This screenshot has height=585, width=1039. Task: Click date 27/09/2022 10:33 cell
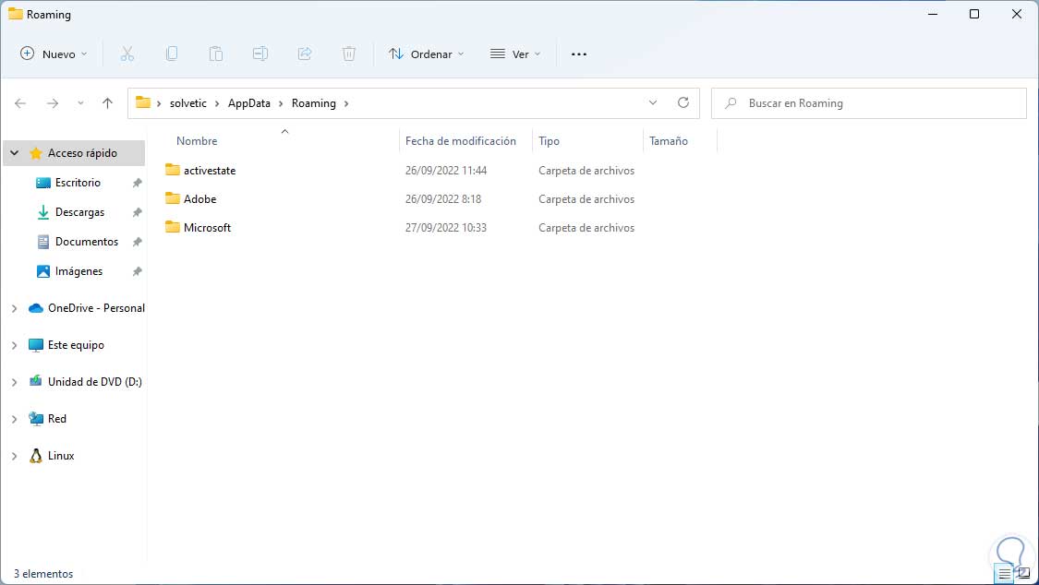pos(446,228)
